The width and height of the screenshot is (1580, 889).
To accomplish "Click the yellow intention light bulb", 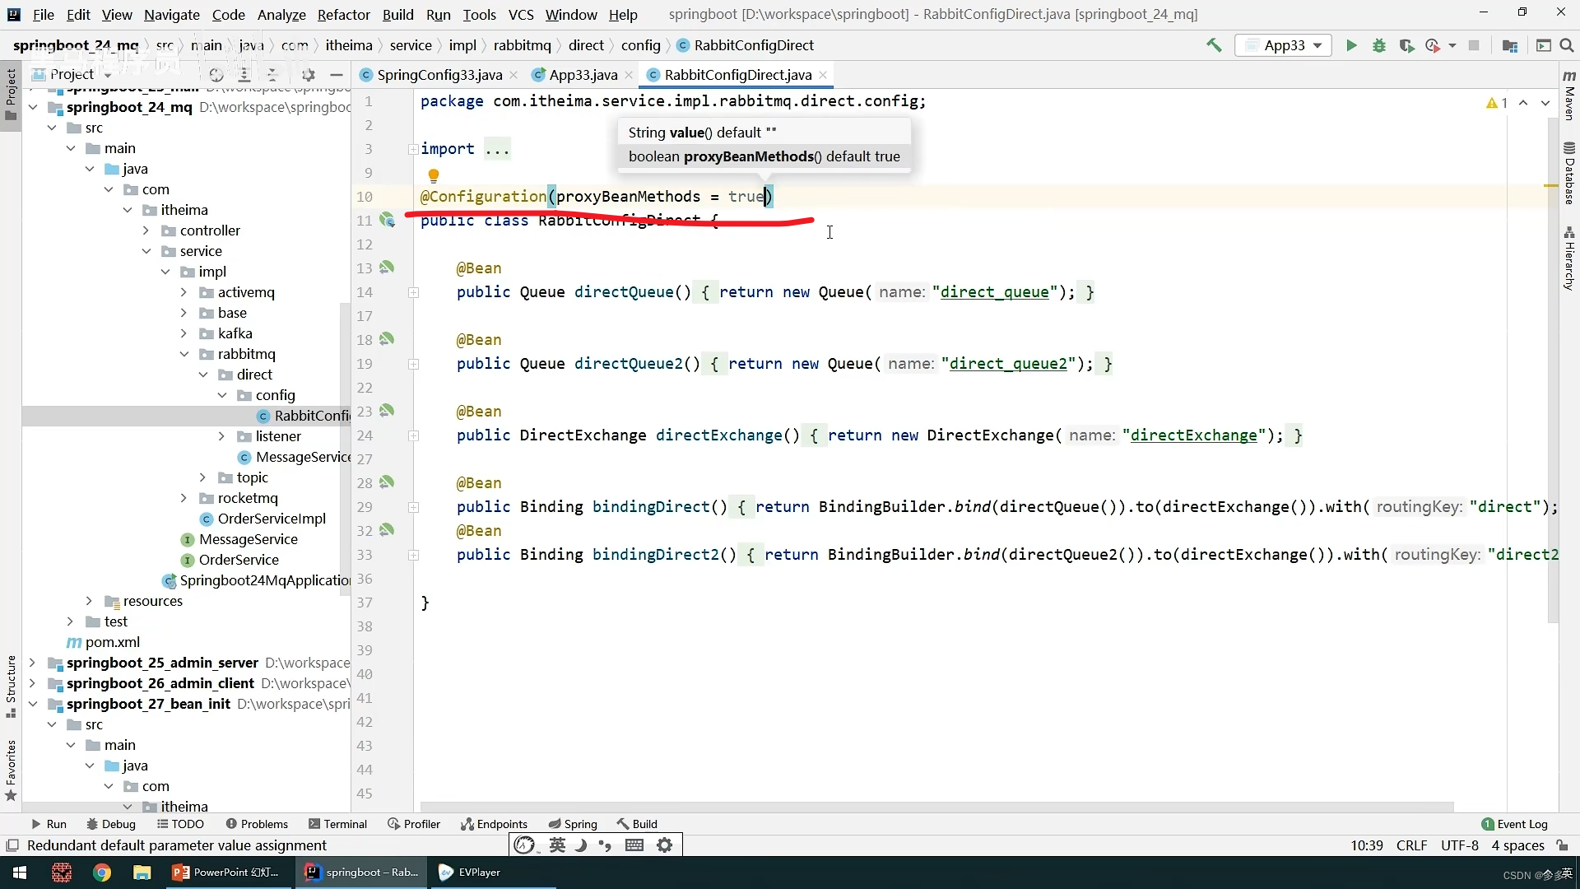I will tap(434, 175).
